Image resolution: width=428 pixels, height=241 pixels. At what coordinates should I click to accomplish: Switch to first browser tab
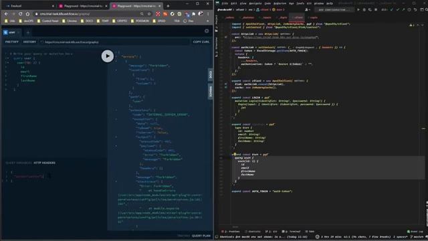pos(29,6)
